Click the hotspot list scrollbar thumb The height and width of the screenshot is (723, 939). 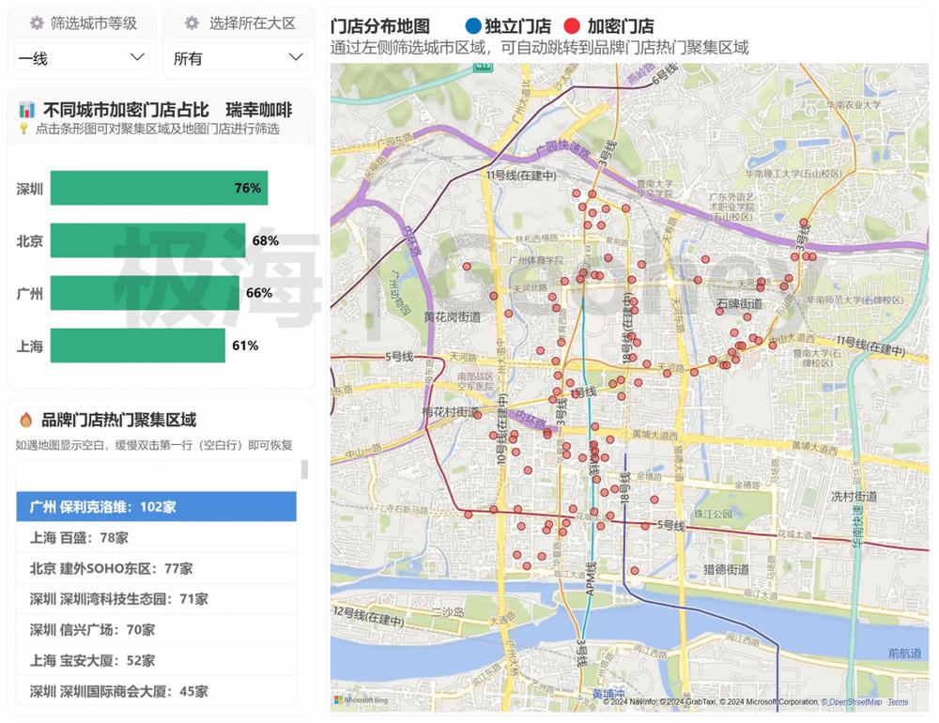point(305,469)
